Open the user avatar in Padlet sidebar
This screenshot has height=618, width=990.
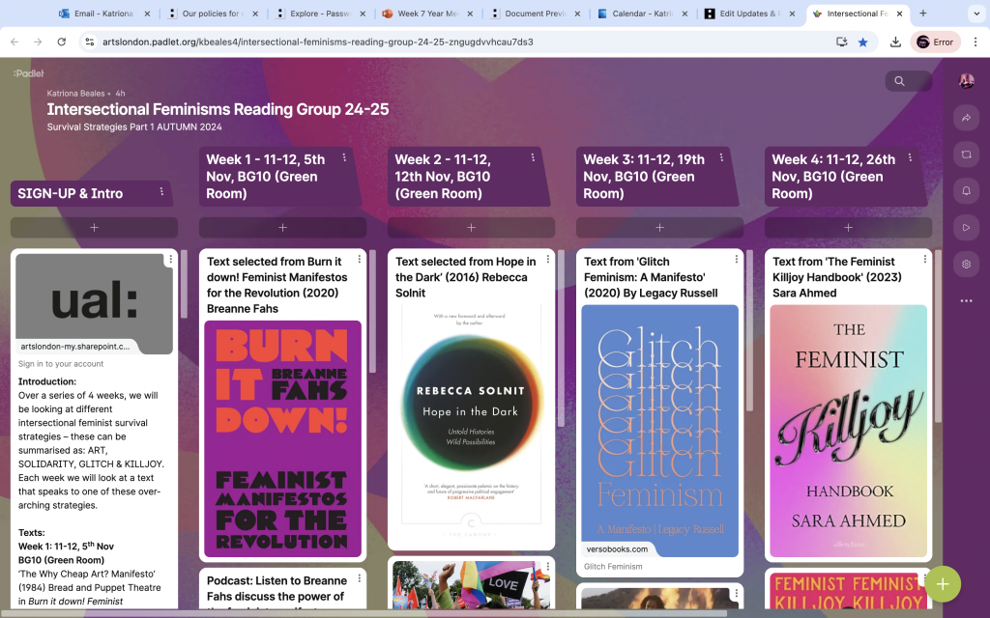[x=966, y=81]
